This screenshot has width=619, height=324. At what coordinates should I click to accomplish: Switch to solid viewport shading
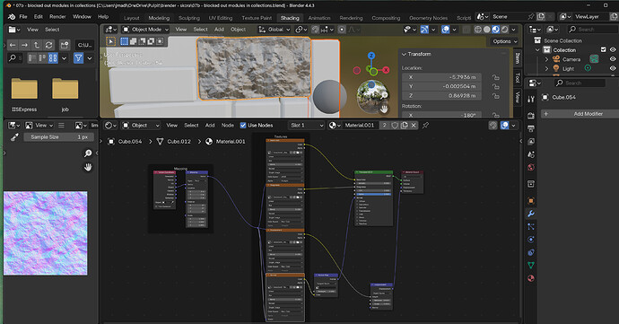pos(487,30)
